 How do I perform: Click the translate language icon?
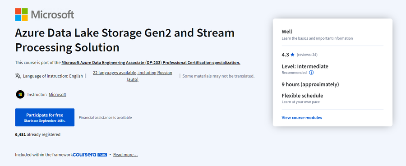click(x=18, y=76)
